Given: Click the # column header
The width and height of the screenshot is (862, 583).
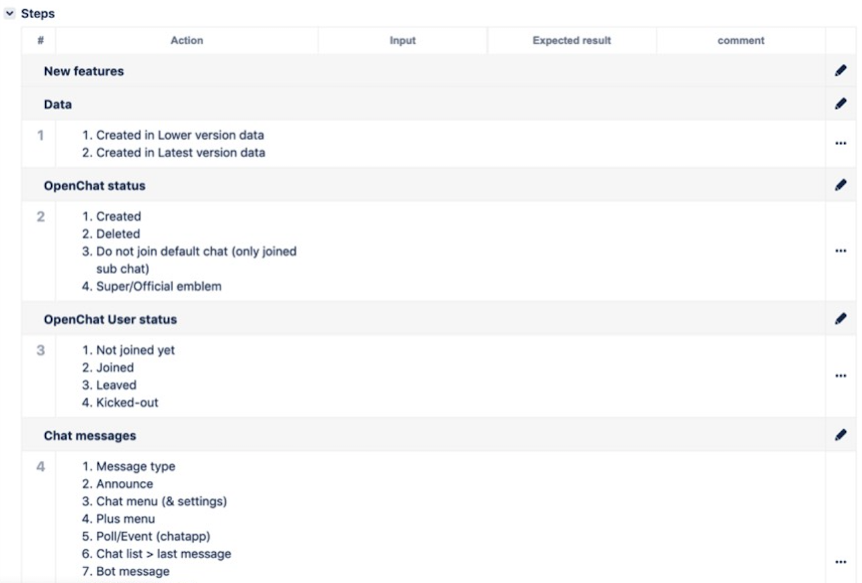Looking at the screenshot, I should [x=40, y=40].
